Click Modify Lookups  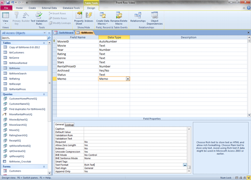pos(60,23)
